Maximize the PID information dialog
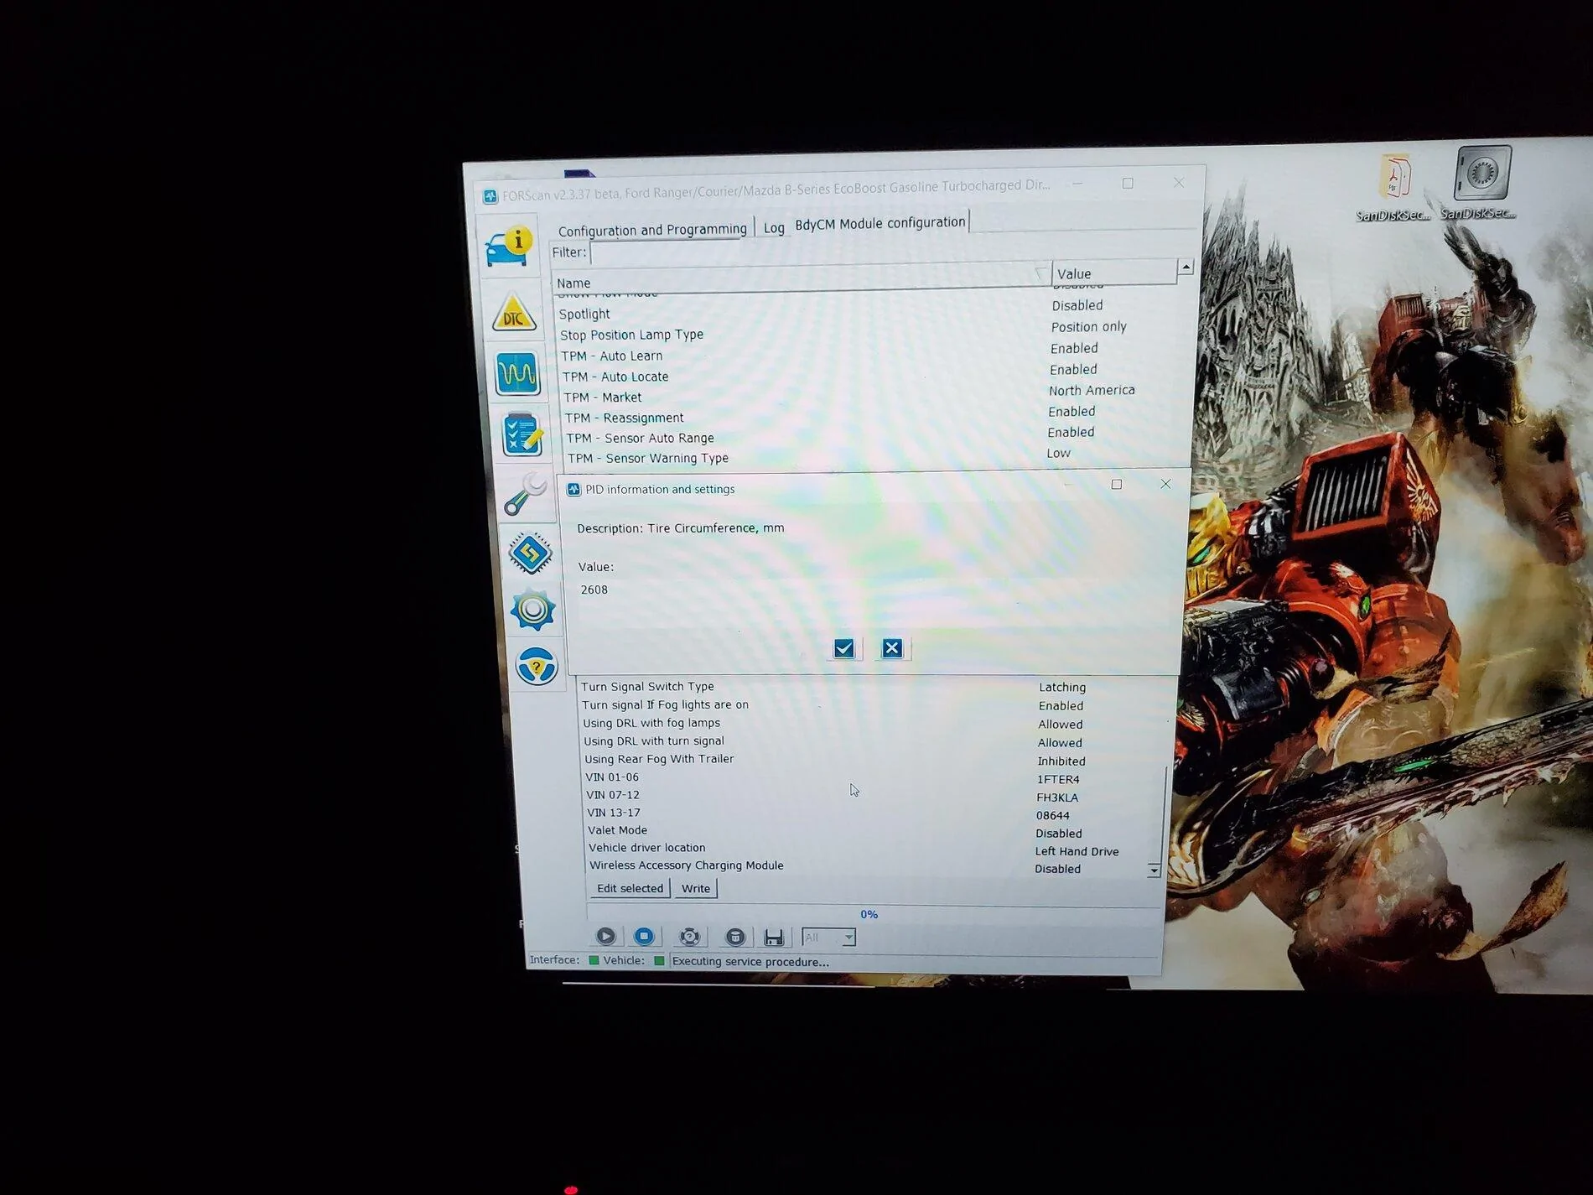Image resolution: width=1593 pixels, height=1195 pixels. pyautogui.click(x=1117, y=485)
